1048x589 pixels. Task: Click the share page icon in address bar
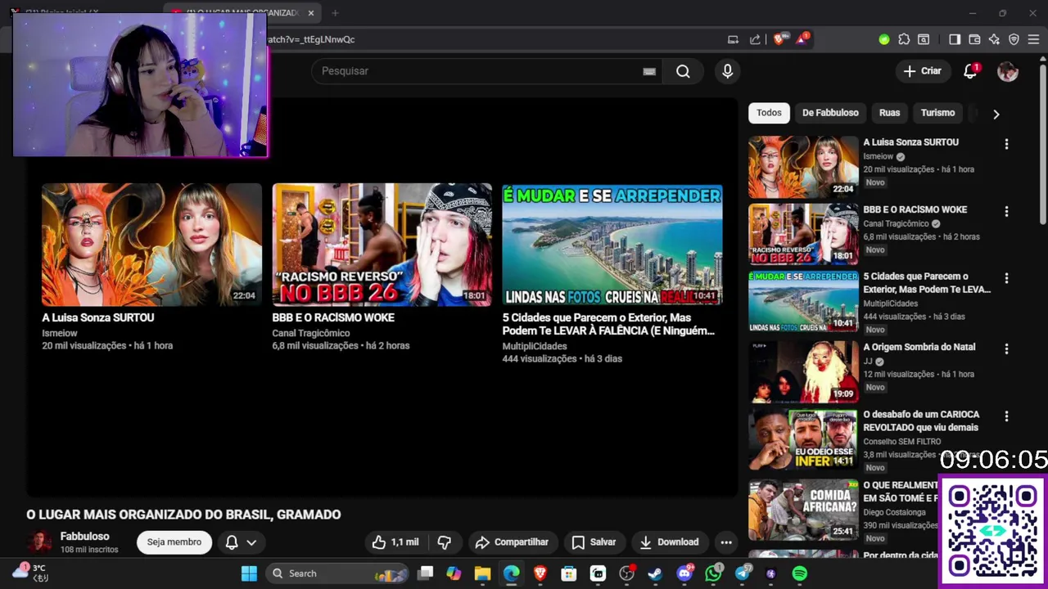point(755,39)
